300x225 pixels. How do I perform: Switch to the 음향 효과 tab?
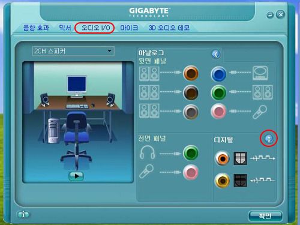tap(36, 28)
